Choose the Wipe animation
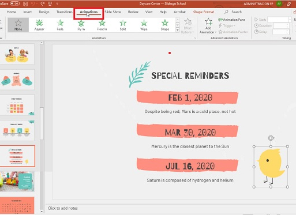This screenshot has height=215, width=296. 144,25
